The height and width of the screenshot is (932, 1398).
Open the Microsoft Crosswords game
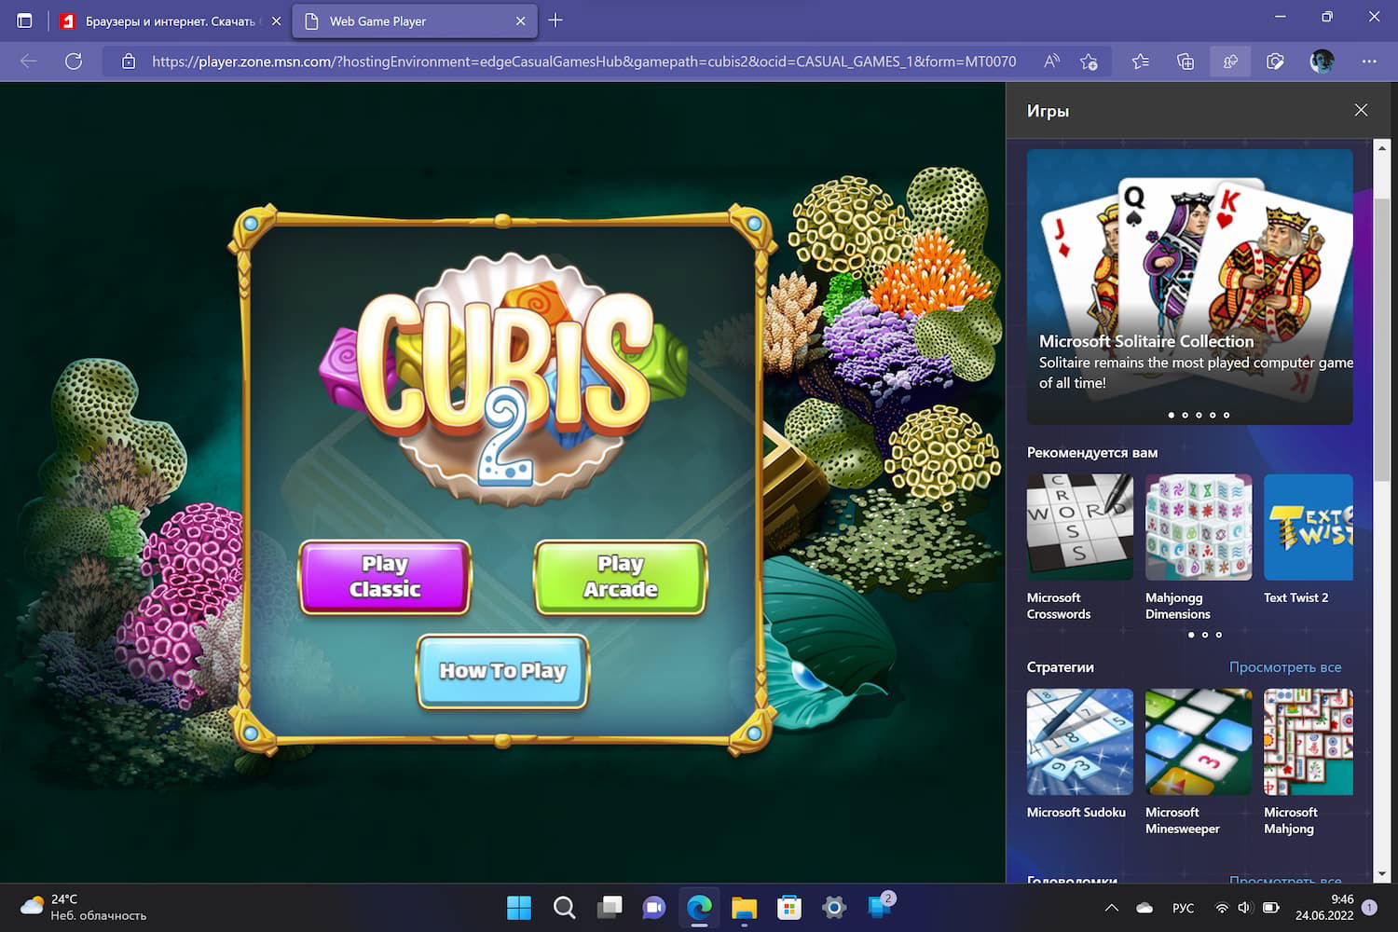click(x=1080, y=548)
